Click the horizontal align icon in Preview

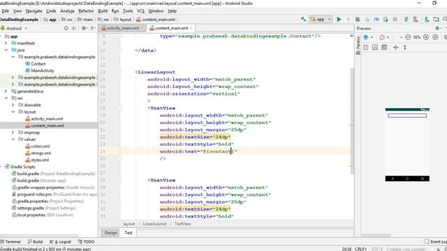[x=395, y=47]
